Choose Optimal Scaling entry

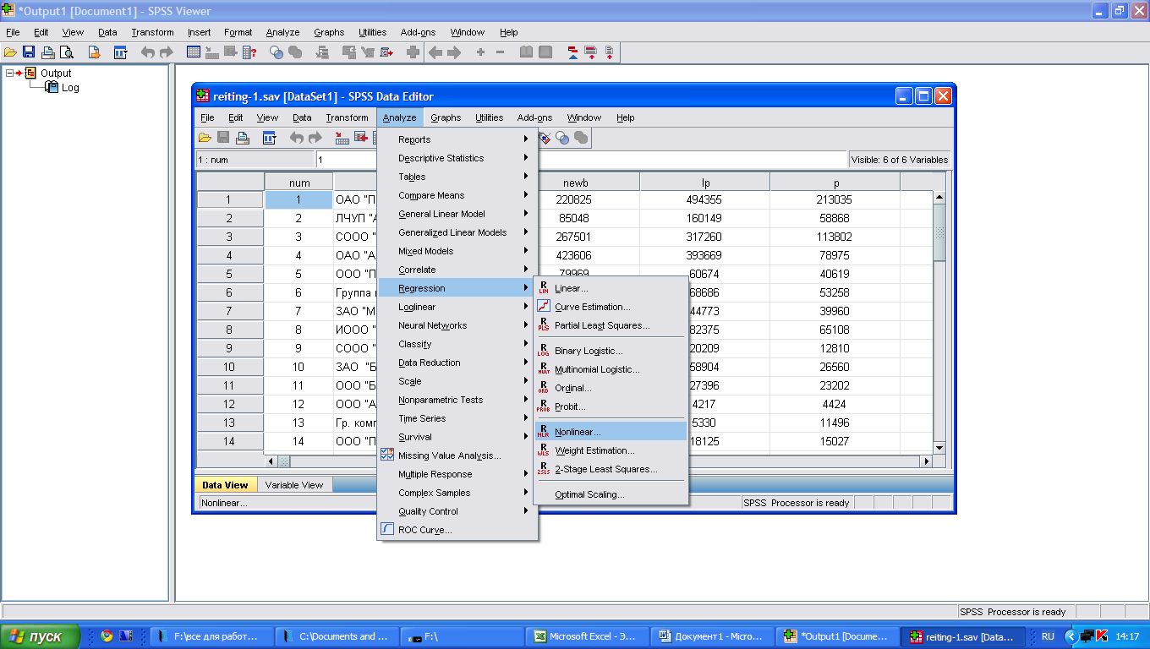click(x=611, y=494)
